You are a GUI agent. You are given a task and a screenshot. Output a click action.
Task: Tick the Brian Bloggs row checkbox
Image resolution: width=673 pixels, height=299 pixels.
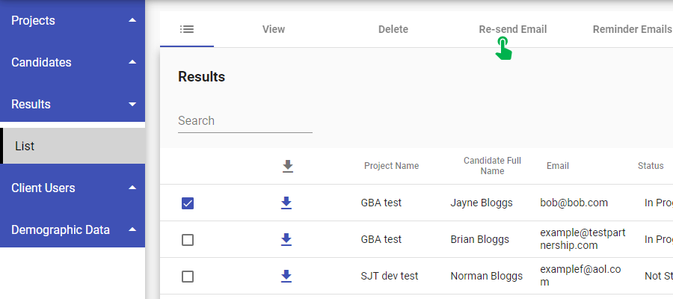coord(188,240)
